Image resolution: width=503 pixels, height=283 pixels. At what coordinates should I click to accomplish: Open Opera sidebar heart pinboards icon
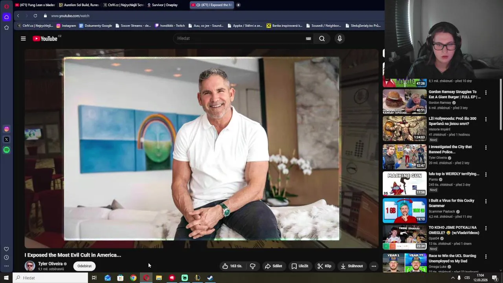click(x=6, y=249)
